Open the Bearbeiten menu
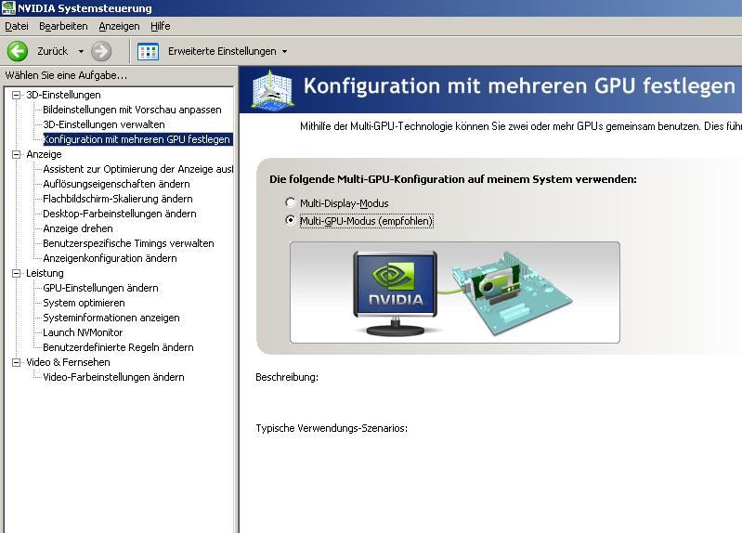The width and height of the screenshot is (742, 533). tap(63, 26)
